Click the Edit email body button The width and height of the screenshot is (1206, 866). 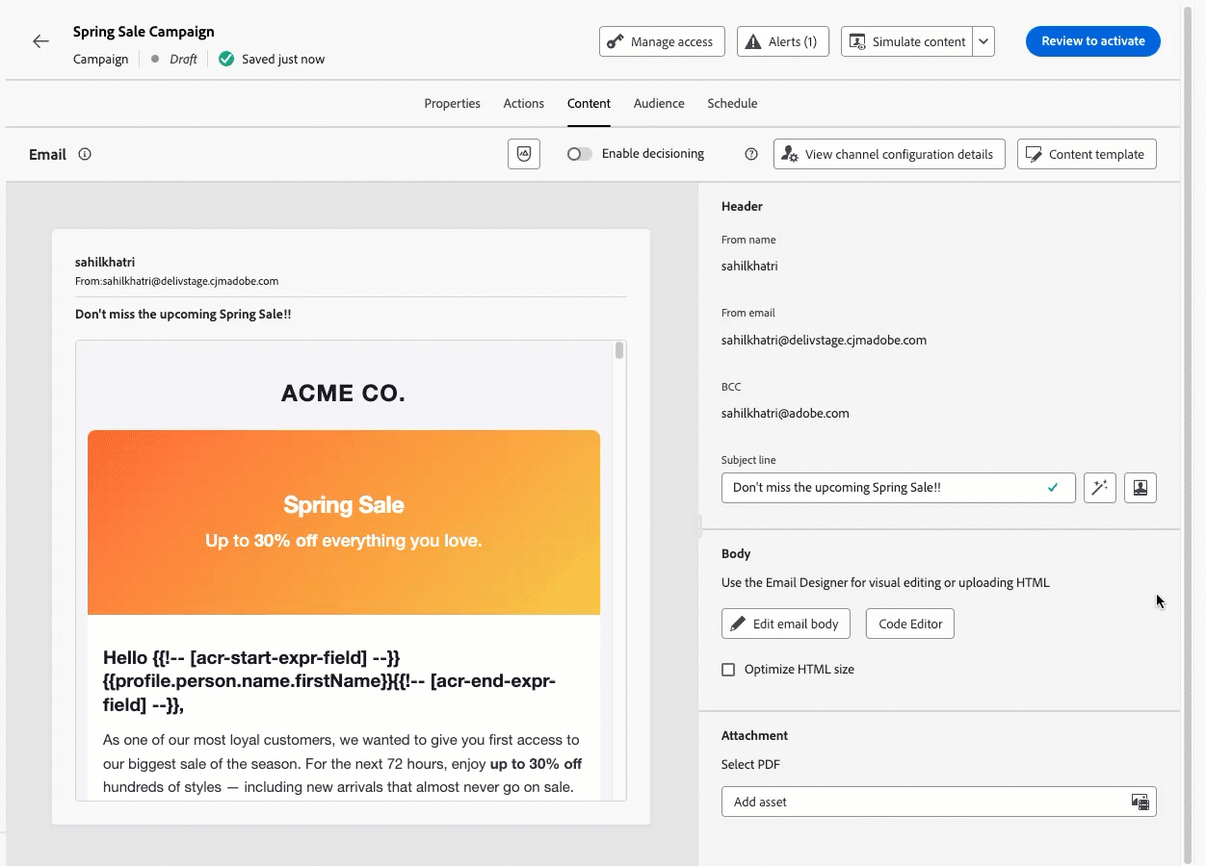(x=786, y=624)
